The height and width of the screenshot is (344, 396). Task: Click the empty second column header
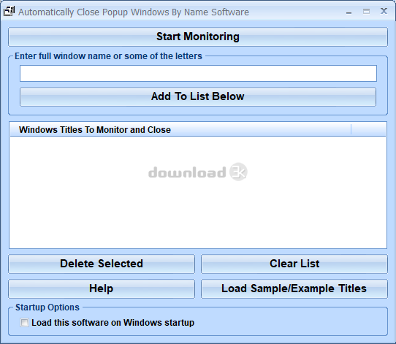point(368,130)
